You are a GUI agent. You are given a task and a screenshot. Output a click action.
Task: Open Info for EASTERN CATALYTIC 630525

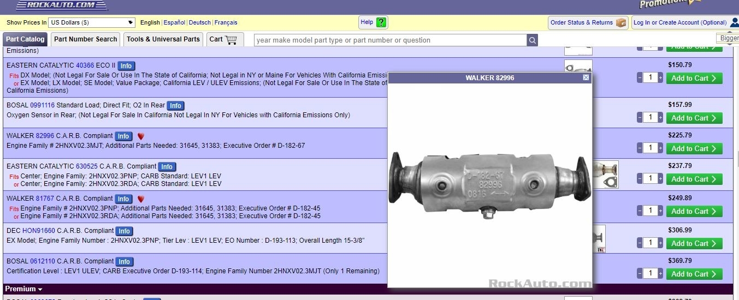coord(167,167)
